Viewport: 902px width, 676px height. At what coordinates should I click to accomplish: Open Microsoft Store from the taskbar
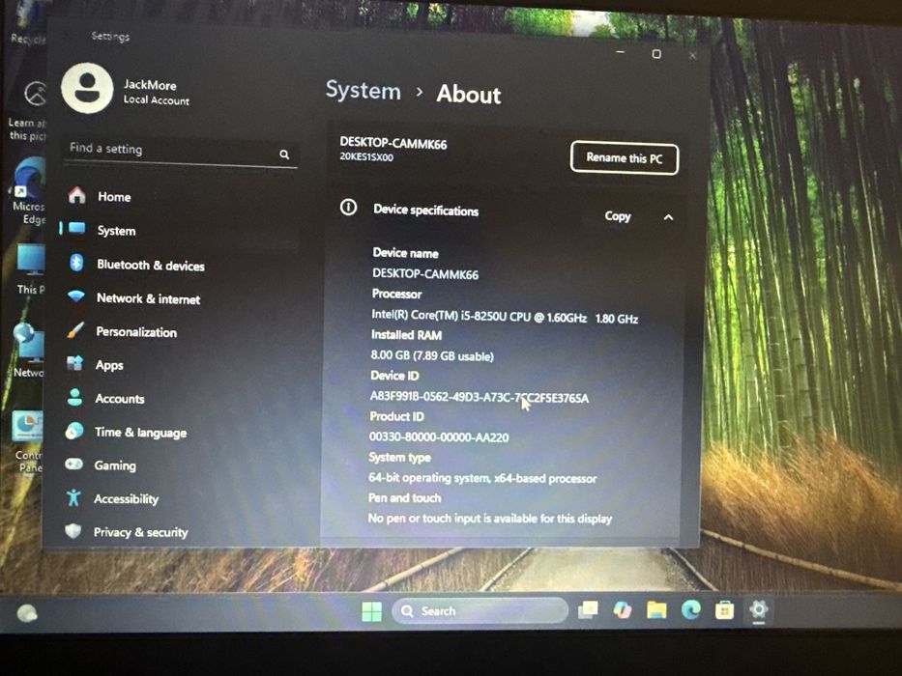724,609
